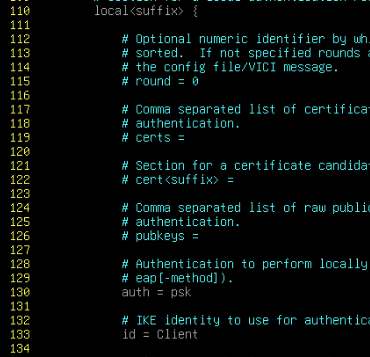370x357 pixels.
Task: Click the '# certs =' comment line
Action: coord(153,138)
